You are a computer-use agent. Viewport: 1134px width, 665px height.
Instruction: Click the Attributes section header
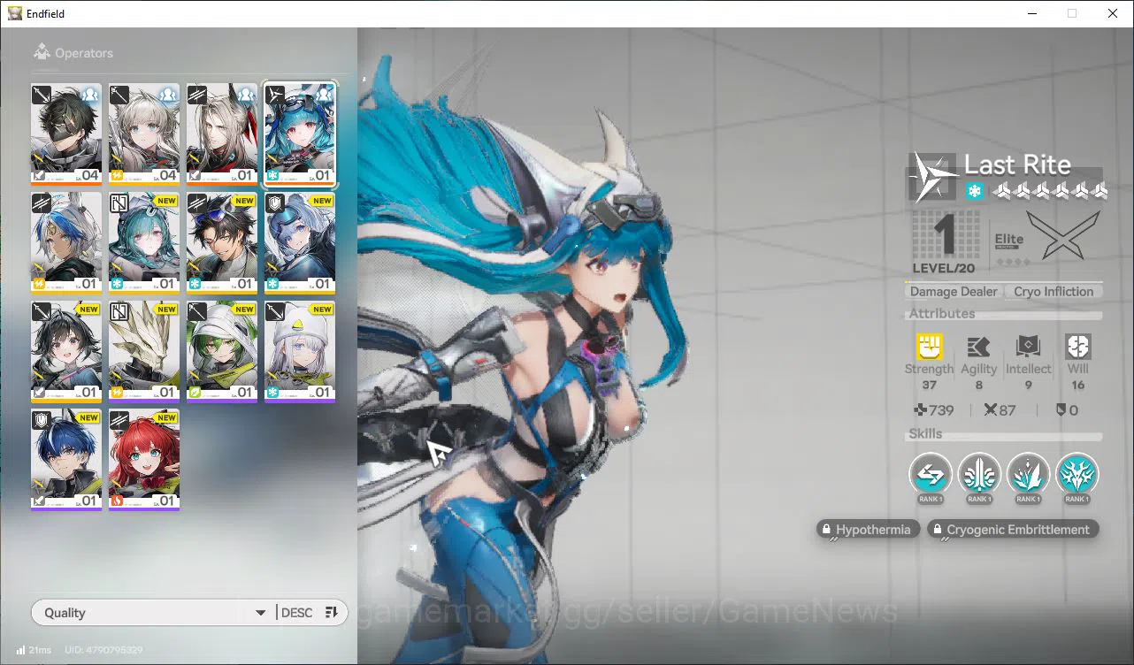tap(941, 314)
